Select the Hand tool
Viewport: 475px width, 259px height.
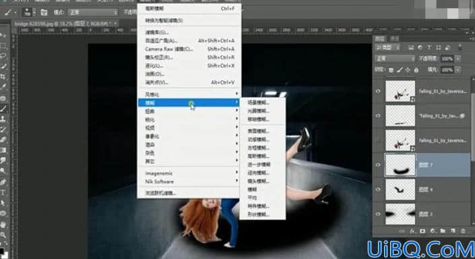coord(3,225)
